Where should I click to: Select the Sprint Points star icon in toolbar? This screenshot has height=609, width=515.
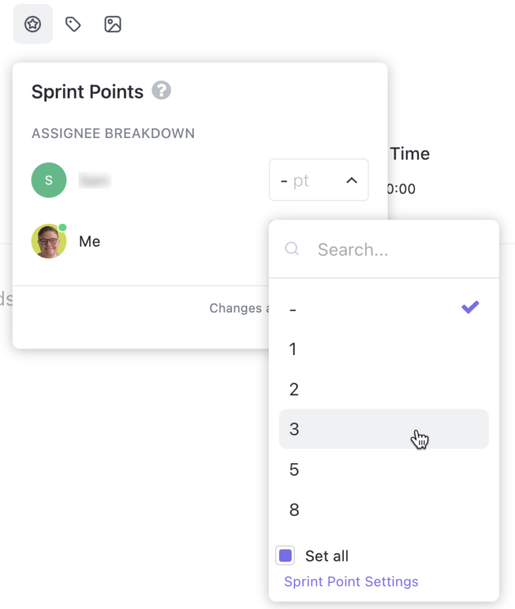pos(32,23)
